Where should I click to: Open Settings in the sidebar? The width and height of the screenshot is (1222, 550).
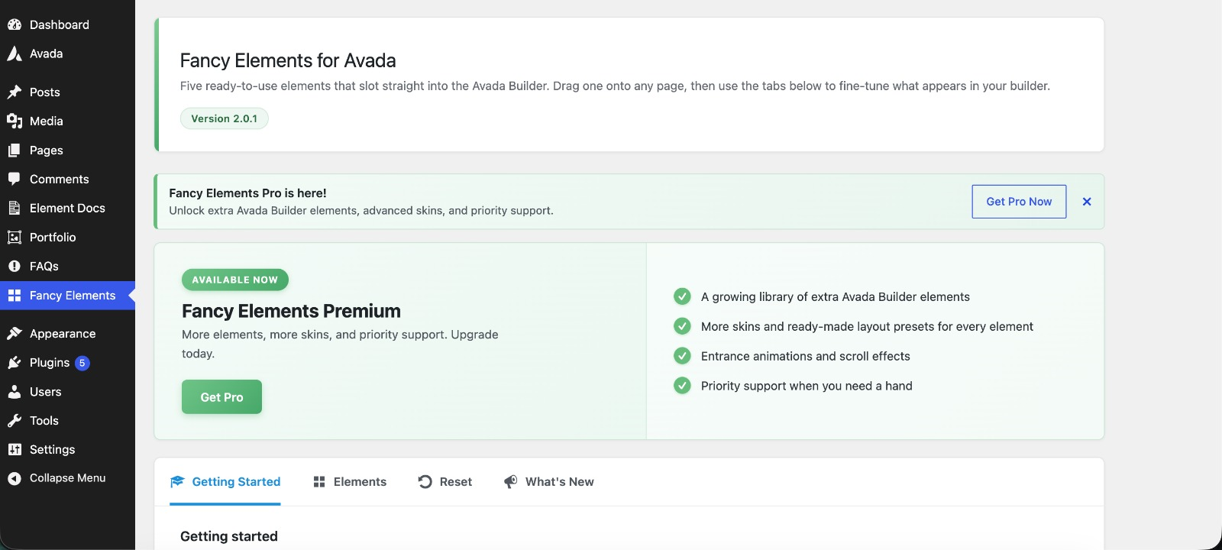point(67,450)
